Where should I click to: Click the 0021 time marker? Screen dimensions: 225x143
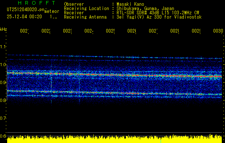click(24, 31)
